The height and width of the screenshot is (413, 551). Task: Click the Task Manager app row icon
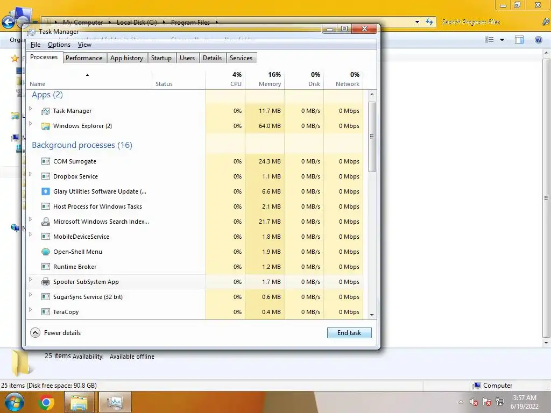click(46, 111)
